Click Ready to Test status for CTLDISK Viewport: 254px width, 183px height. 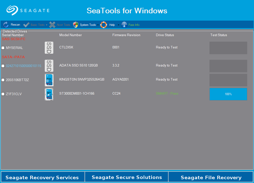point(167,47)
